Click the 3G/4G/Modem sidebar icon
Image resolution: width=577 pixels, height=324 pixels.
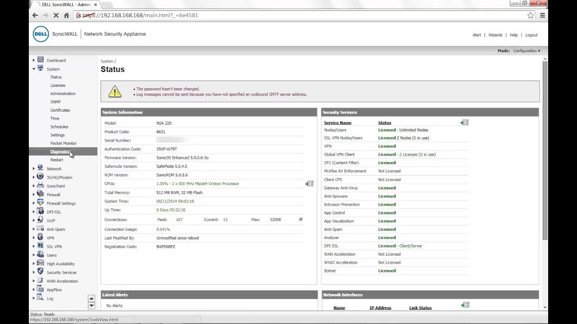(40, 177)
